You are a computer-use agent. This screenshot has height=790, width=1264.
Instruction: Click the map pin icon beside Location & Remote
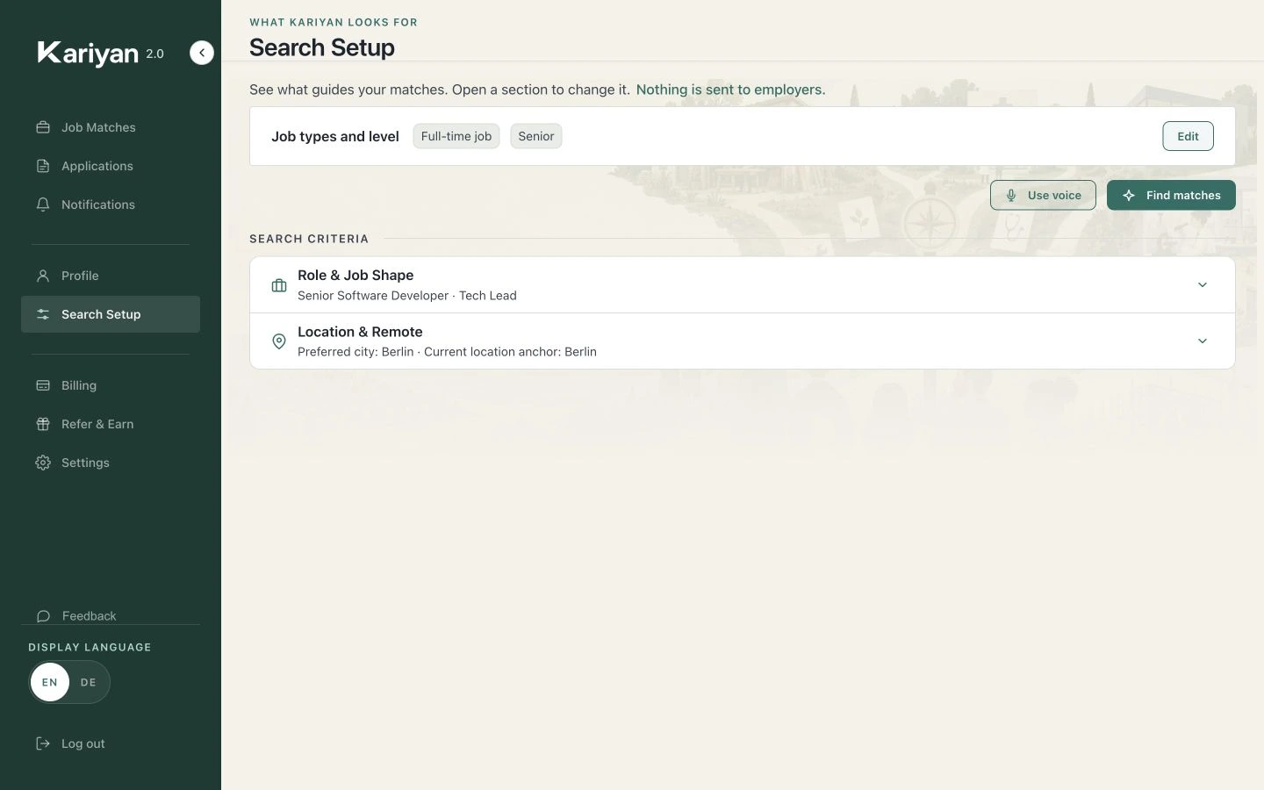pos(279,341)
